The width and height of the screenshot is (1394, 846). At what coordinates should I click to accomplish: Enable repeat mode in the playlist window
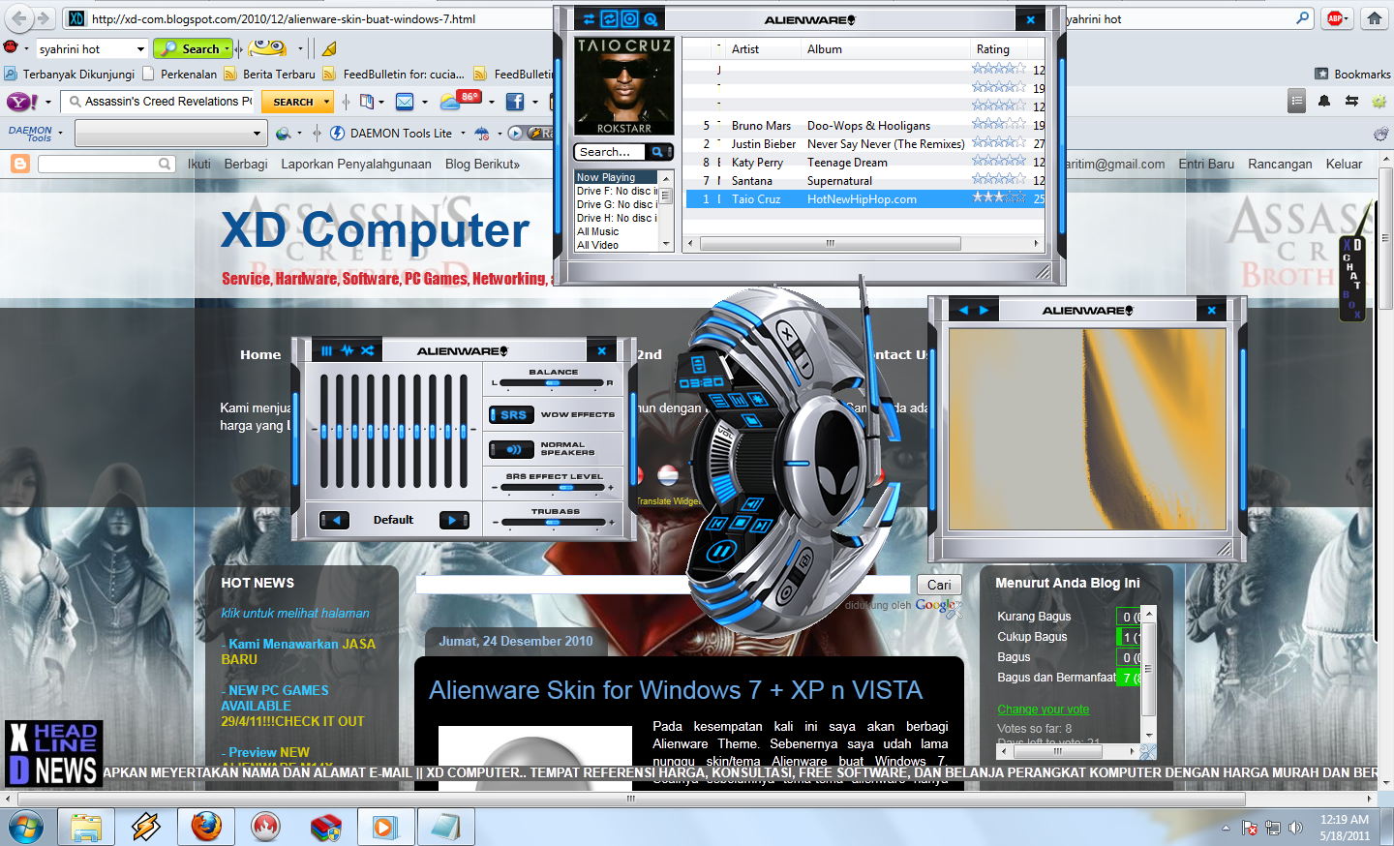(x=609, y=18)
